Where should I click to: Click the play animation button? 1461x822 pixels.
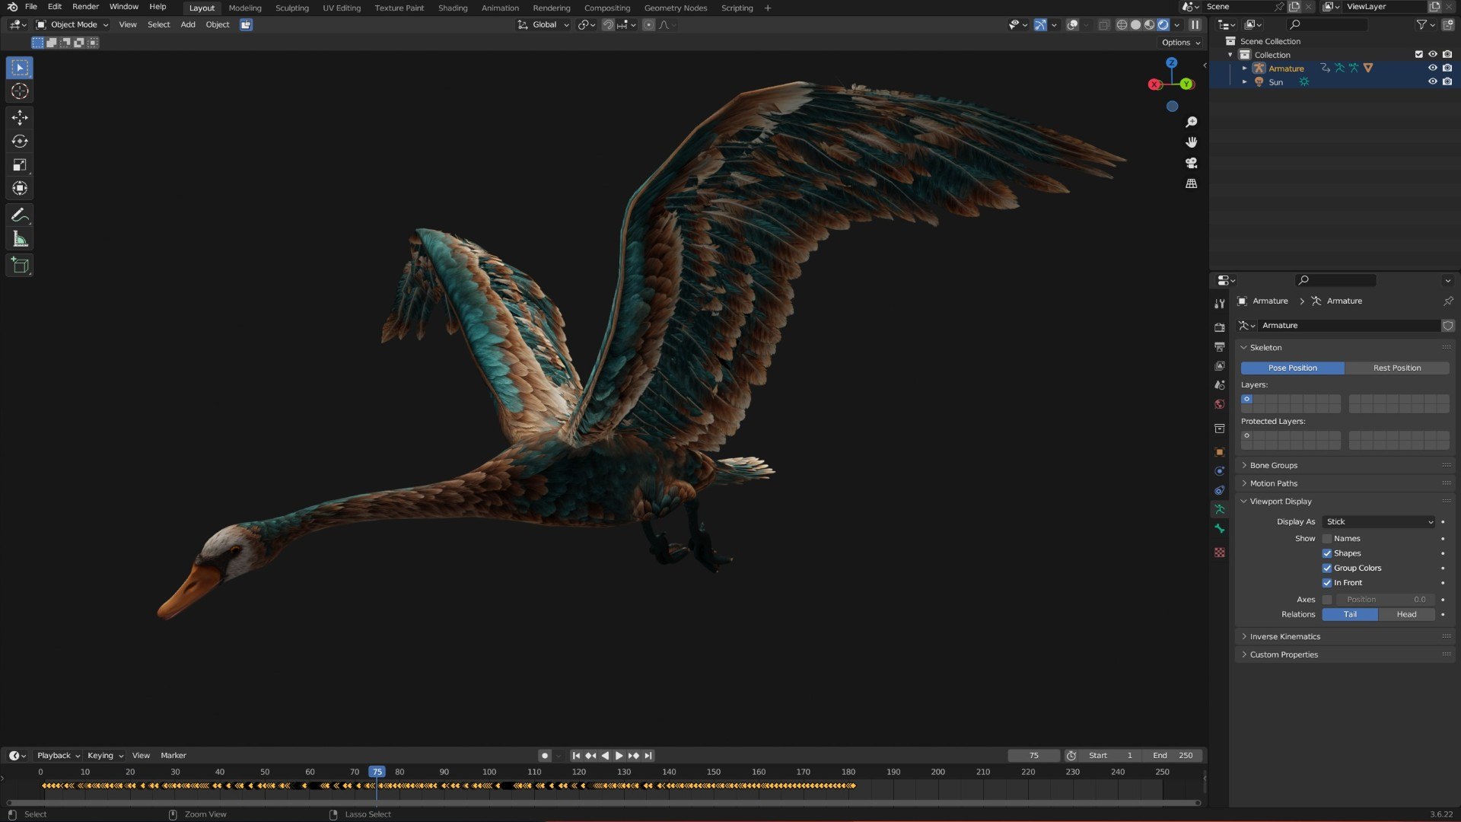coord(619,756)
